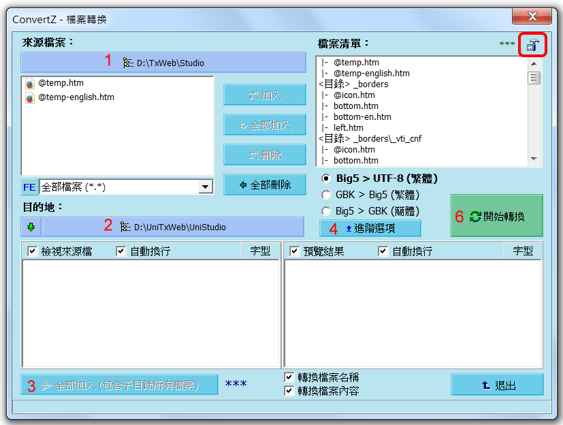Click the FE file extension filter icon

30,187
